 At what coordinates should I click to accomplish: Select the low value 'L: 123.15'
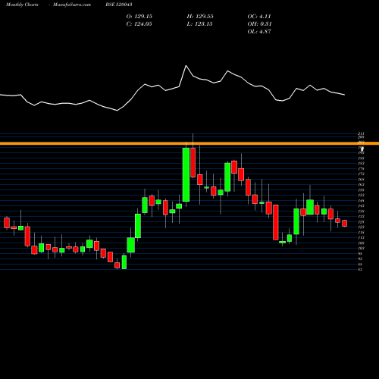199,24
